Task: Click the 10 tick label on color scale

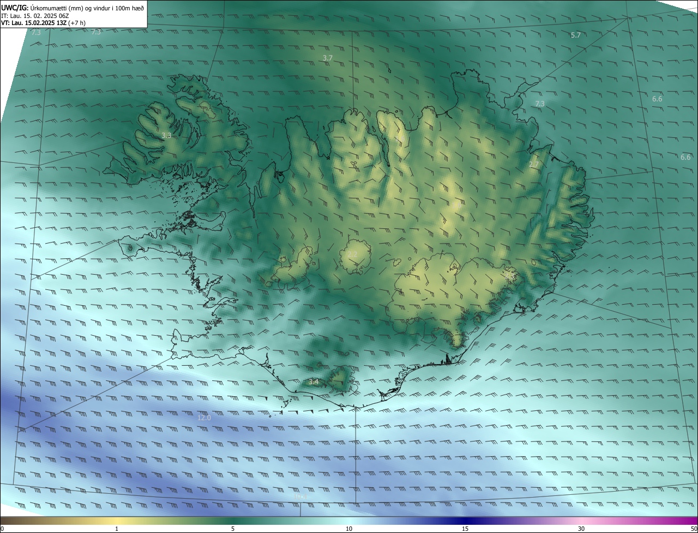Action: click(349, 529)
